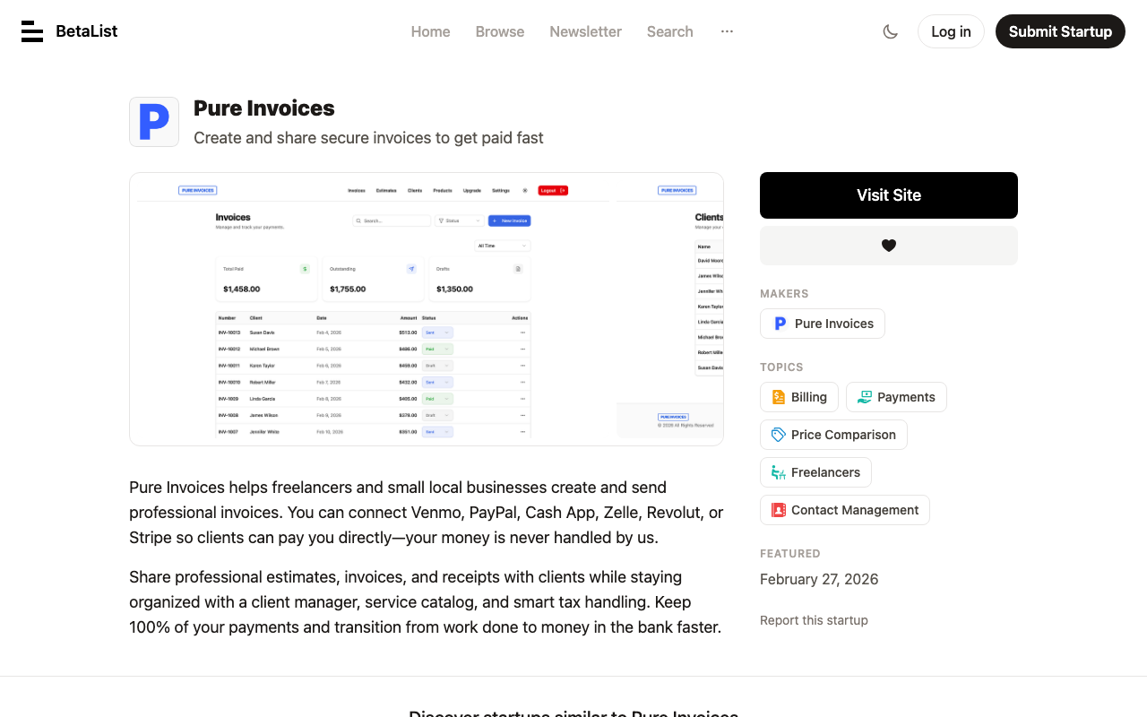Viewport: 1147px width, 717px height.
Task: Open the Browse menu item
Action: (x=500, y=31)
